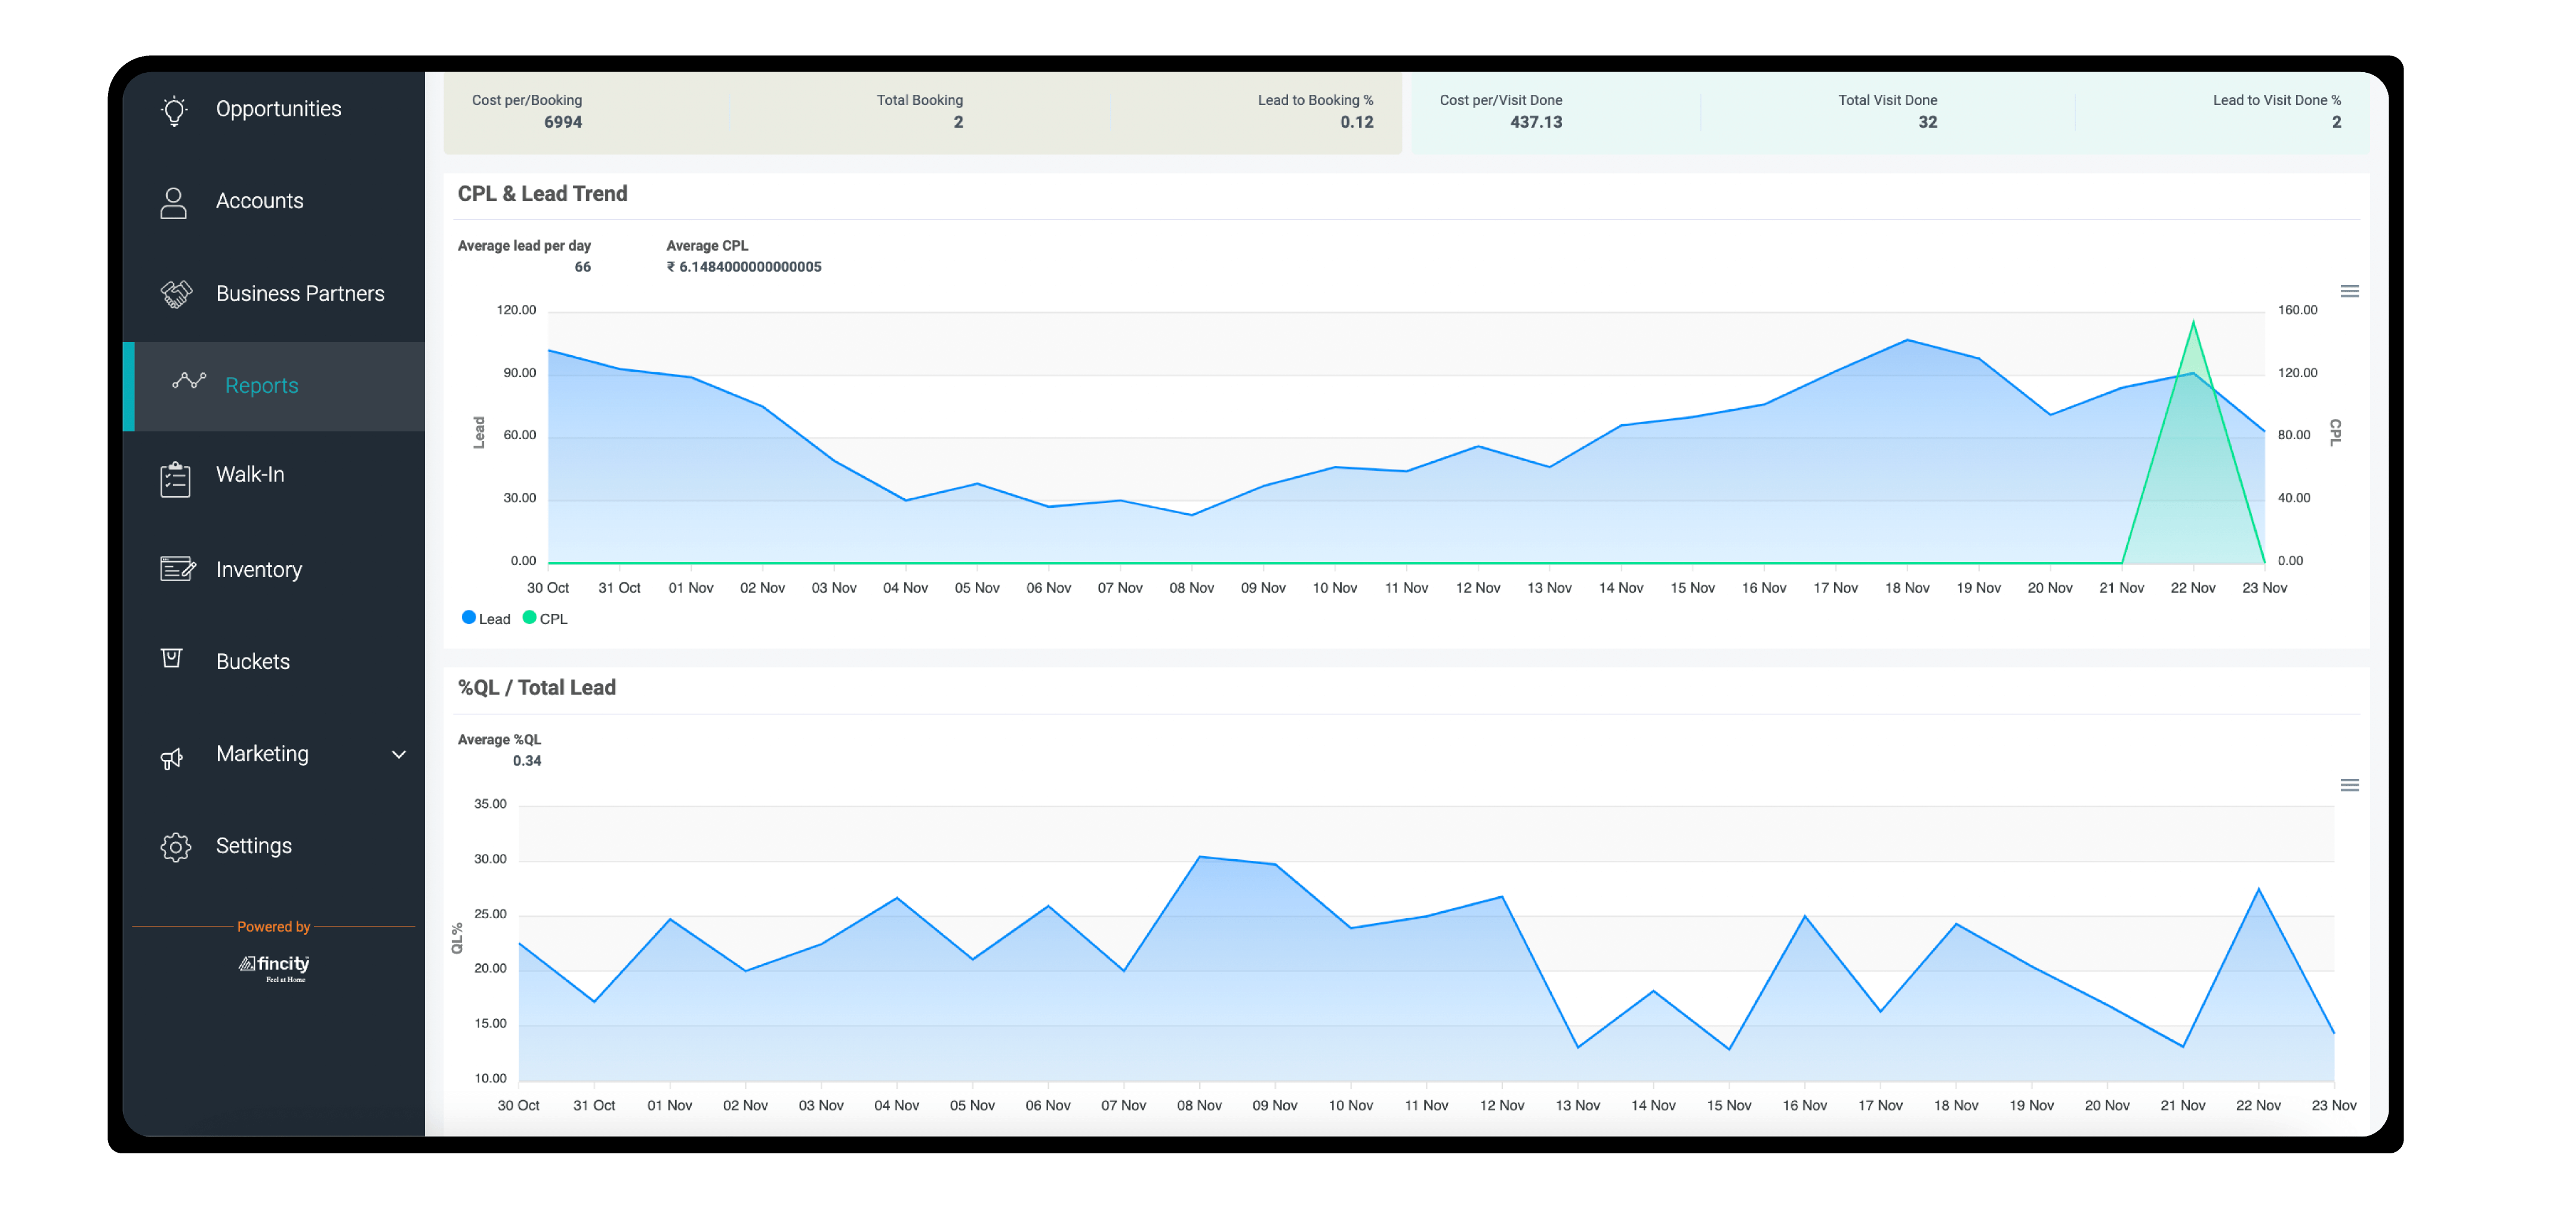
Task: Navigate to Walk-In
Action: coord(250,475)
